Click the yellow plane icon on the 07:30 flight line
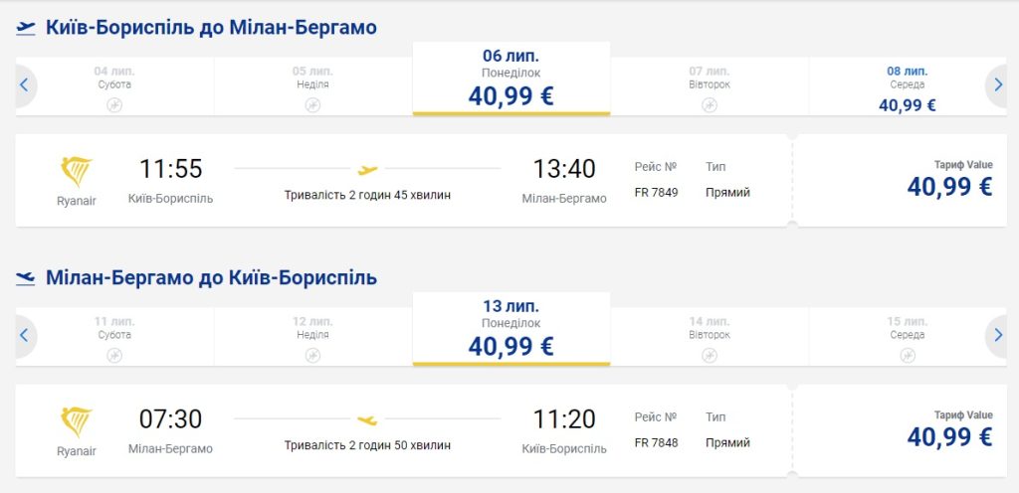The width and height of the screenshot is (1019, 493). (367, 419)
